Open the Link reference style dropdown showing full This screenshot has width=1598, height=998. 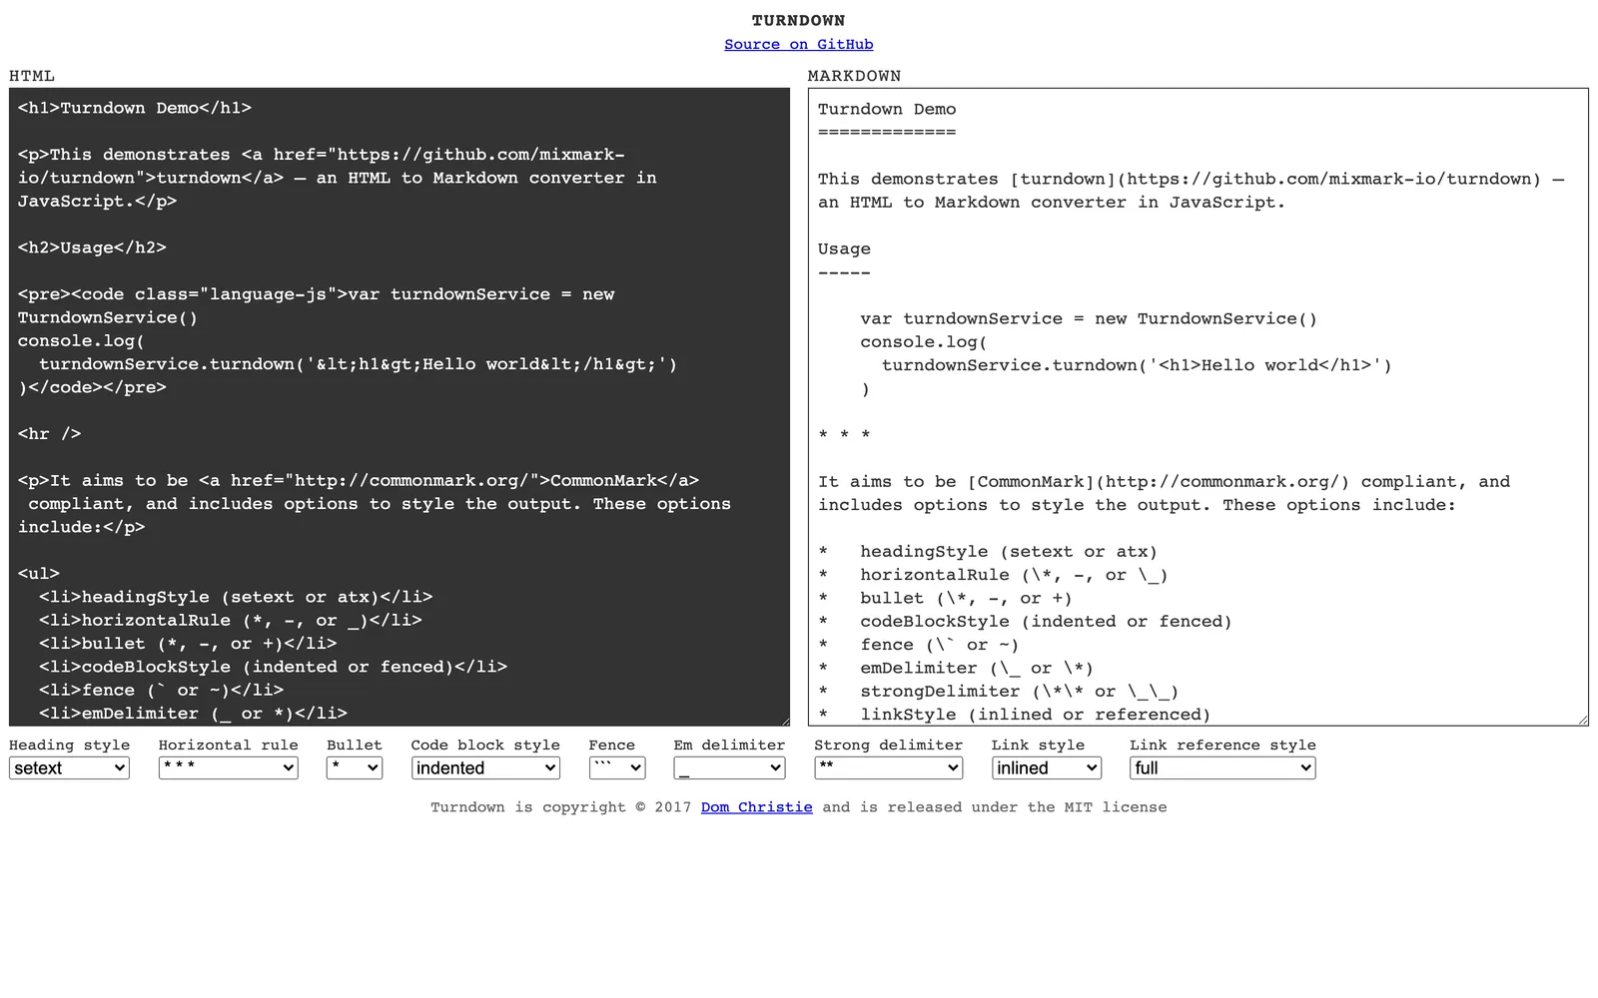[x=1222, y=767]
